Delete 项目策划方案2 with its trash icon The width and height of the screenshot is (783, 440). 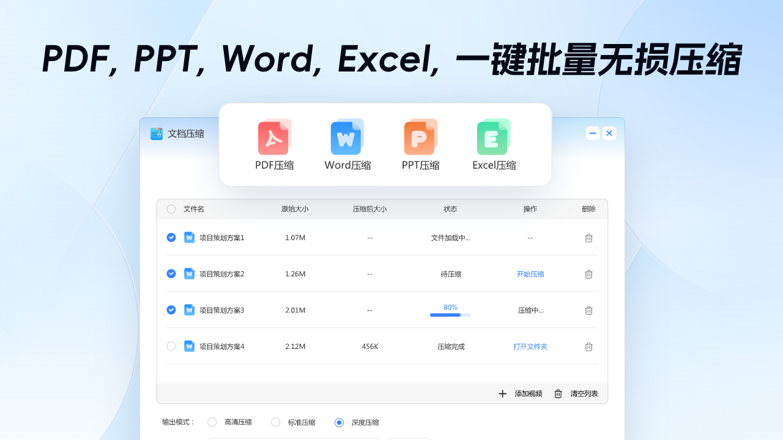(x=588, y=274)
